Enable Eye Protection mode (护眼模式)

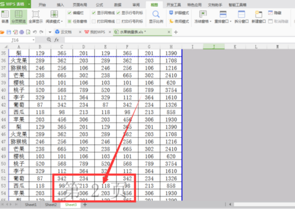point(179,13)
